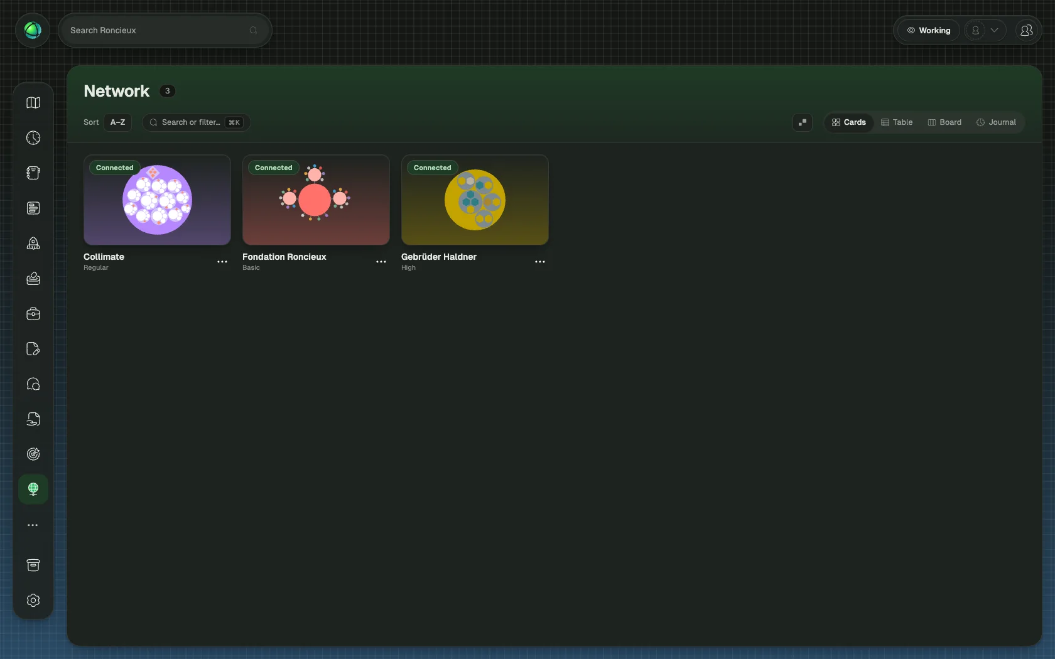The image size is (1055, 659).
Task: Open the A–Z sort dropdown
Action: point(117,122)
